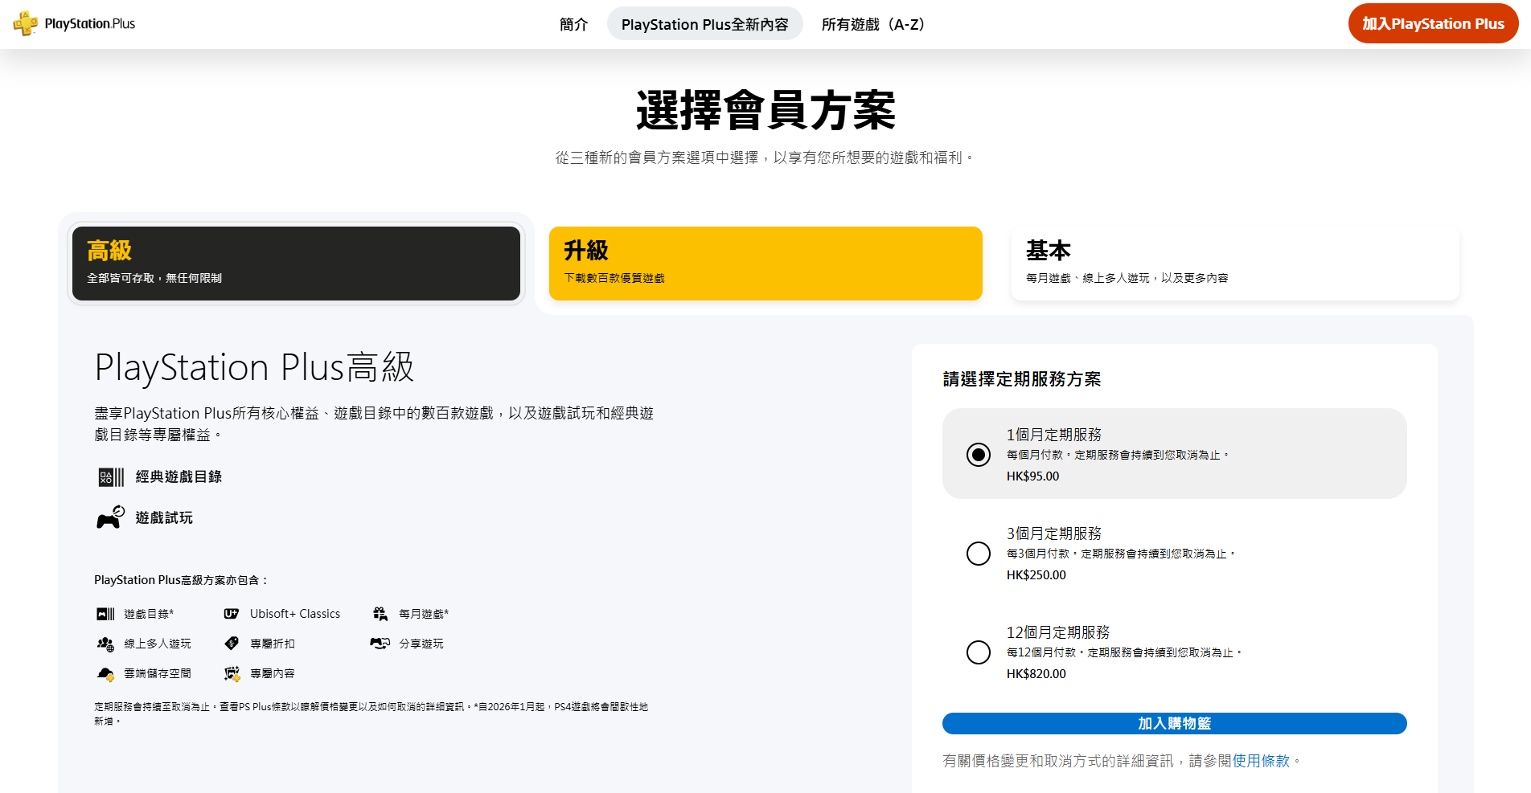Screen dimensions: 1531x793
Task: Switch to the 高級 Premium plan tab
Action: point(296,264)
